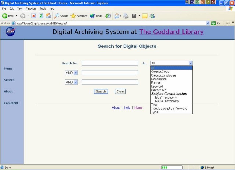Open the History clock icon
Screen dimensions: 235x170
108,16
